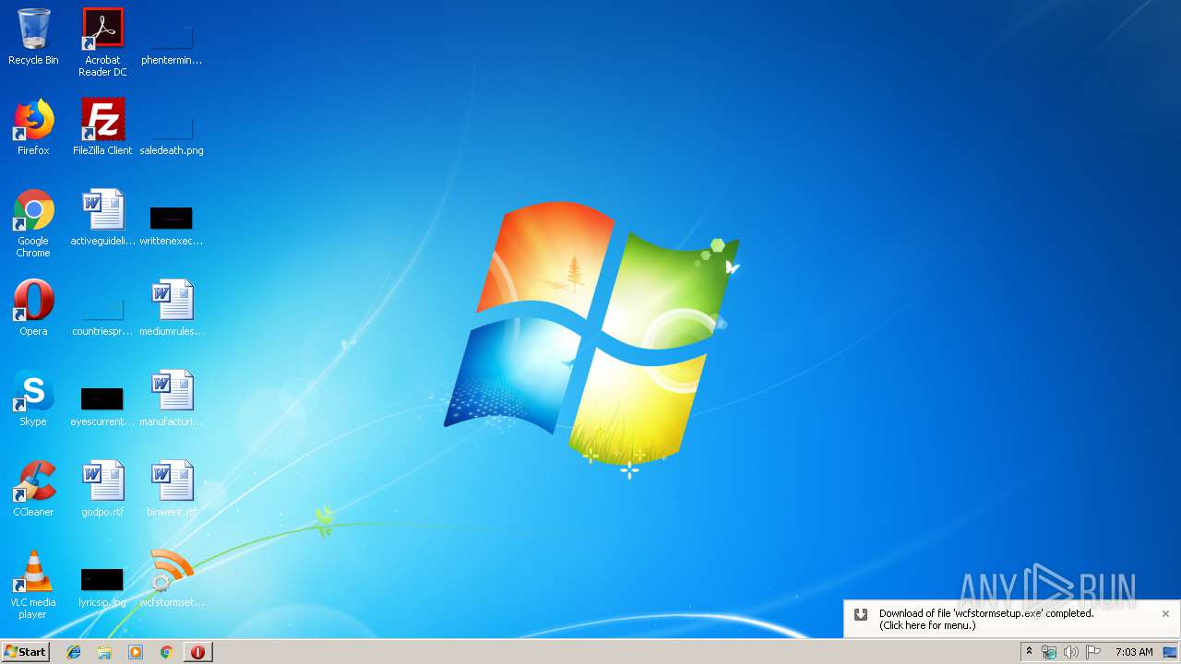This screenshot has height=664, width=1181.
Task: Dismiss the download completed notification
Action: click(1165, 613)
